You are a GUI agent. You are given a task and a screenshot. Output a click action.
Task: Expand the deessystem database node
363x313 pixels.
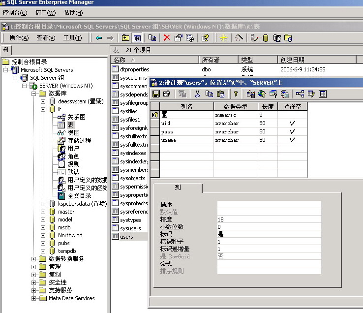pyautogui.click(x=43, y=101)
